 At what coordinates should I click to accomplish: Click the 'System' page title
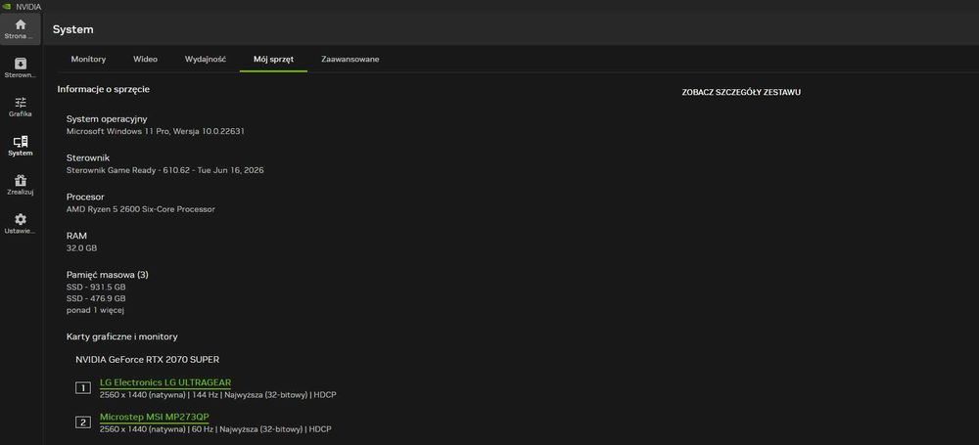coord(73,29)
